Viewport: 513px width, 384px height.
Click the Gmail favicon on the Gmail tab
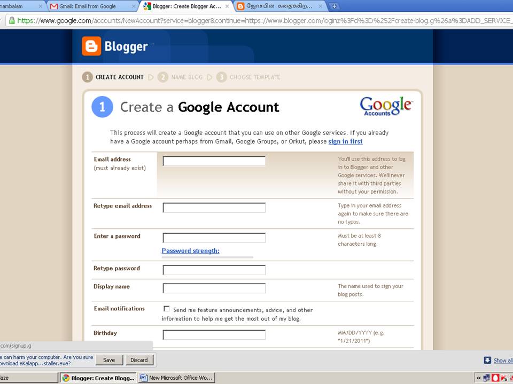click(x=54, y=6)
